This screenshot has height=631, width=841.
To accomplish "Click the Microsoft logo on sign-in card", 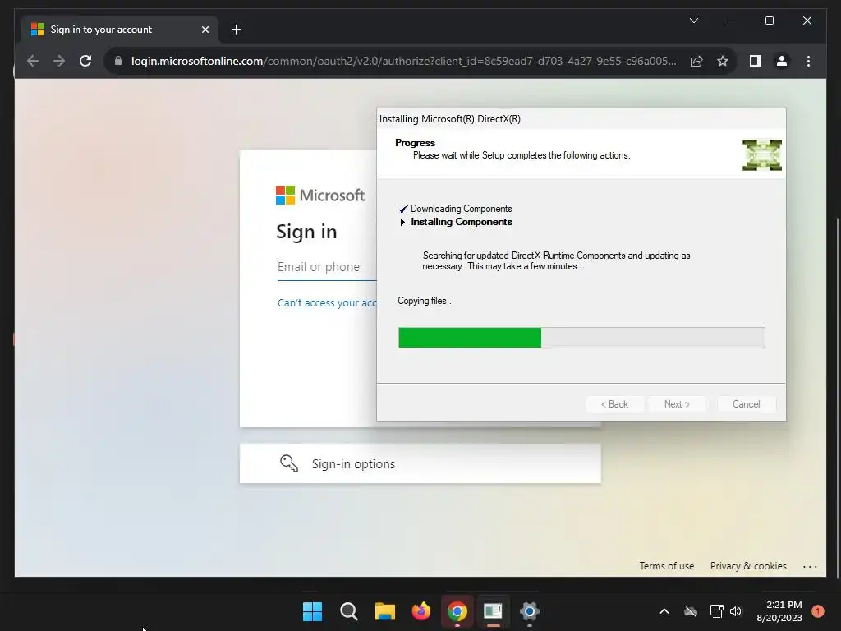I will click(320, 196).
